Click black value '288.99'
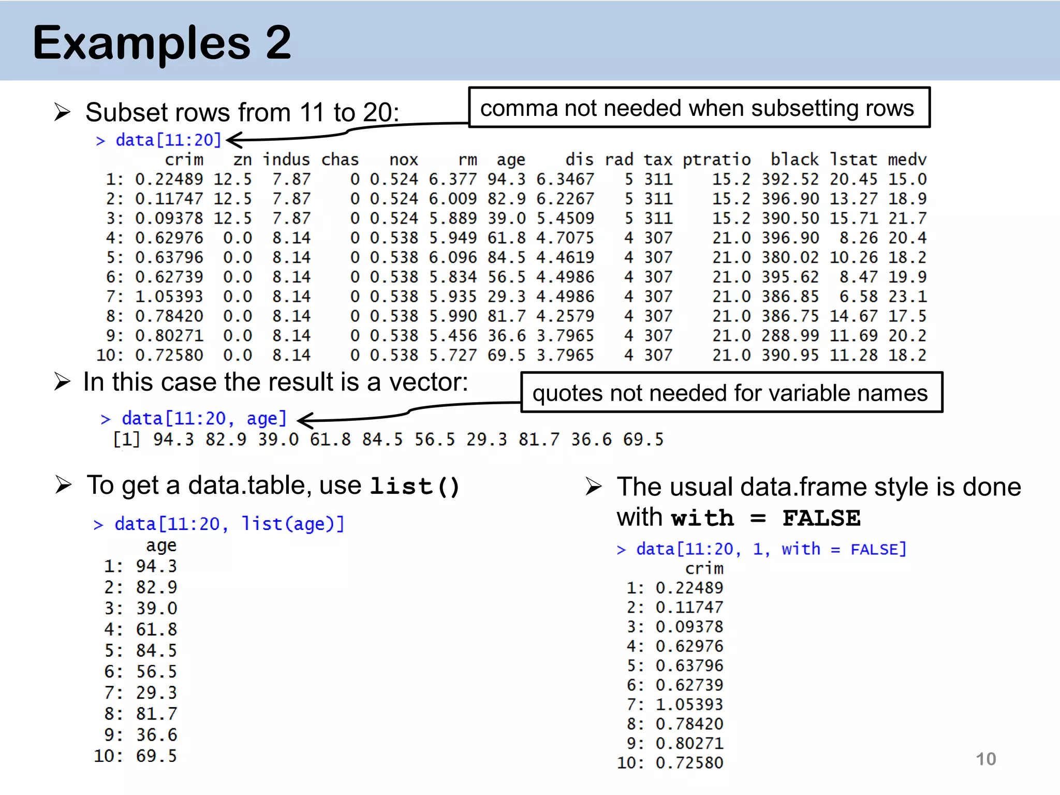 tap(790, 336)
